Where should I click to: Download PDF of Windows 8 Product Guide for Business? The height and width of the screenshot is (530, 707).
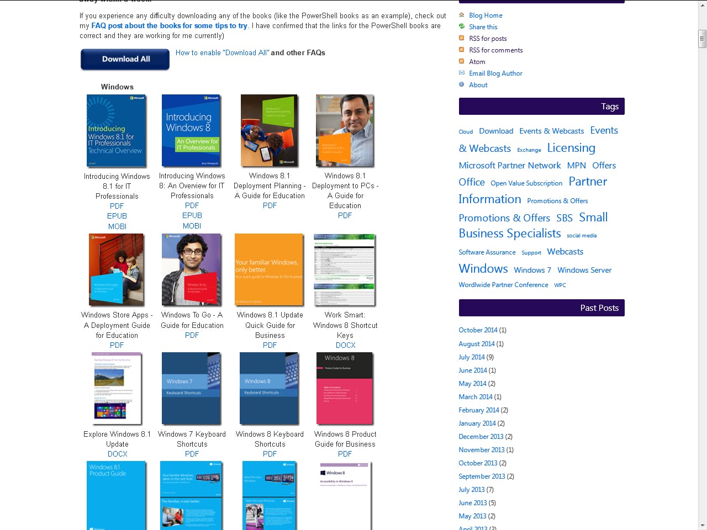[x=345, y=454]
